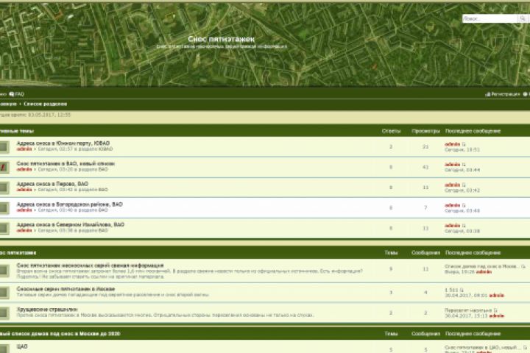Open the ЮВАО section link in first topic row

[x=105, y=149]
